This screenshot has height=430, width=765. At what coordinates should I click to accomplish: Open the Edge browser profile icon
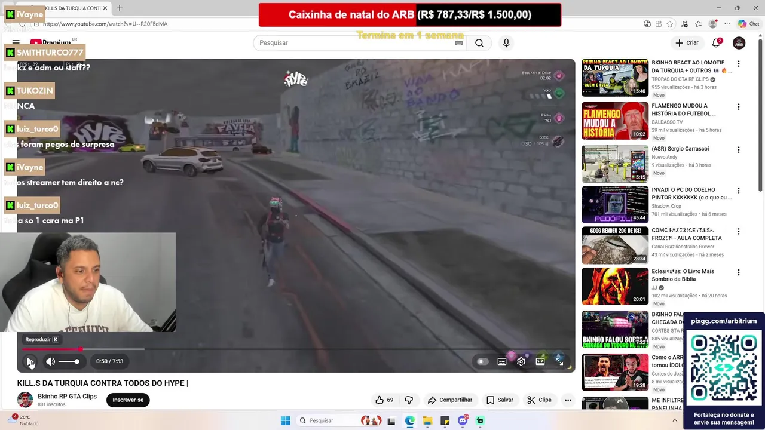712,24
